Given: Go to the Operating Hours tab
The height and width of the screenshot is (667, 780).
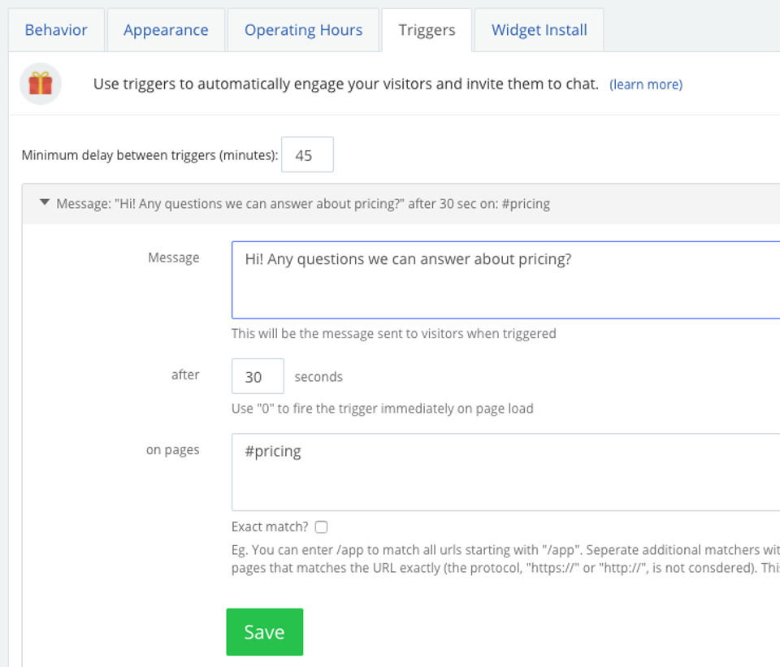Looking at the screenshot, I should click(x=303, y=30).
